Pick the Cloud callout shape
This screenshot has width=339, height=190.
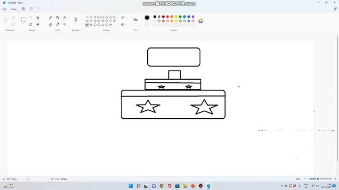click(103, 25)
